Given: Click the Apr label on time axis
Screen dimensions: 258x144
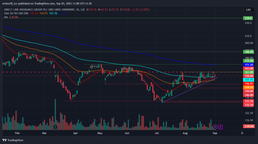Looking at the screenshot, I should tap(75, 133).
